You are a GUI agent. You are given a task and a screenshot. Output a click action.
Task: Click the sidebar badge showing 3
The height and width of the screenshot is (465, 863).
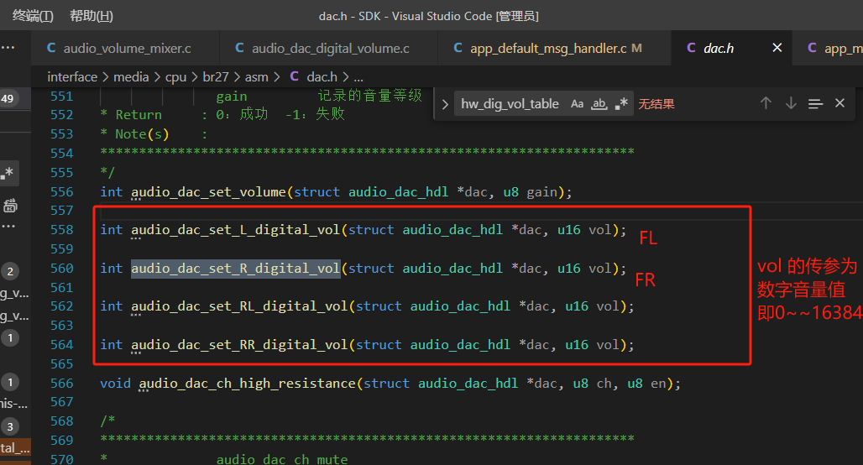pos(10,426)
